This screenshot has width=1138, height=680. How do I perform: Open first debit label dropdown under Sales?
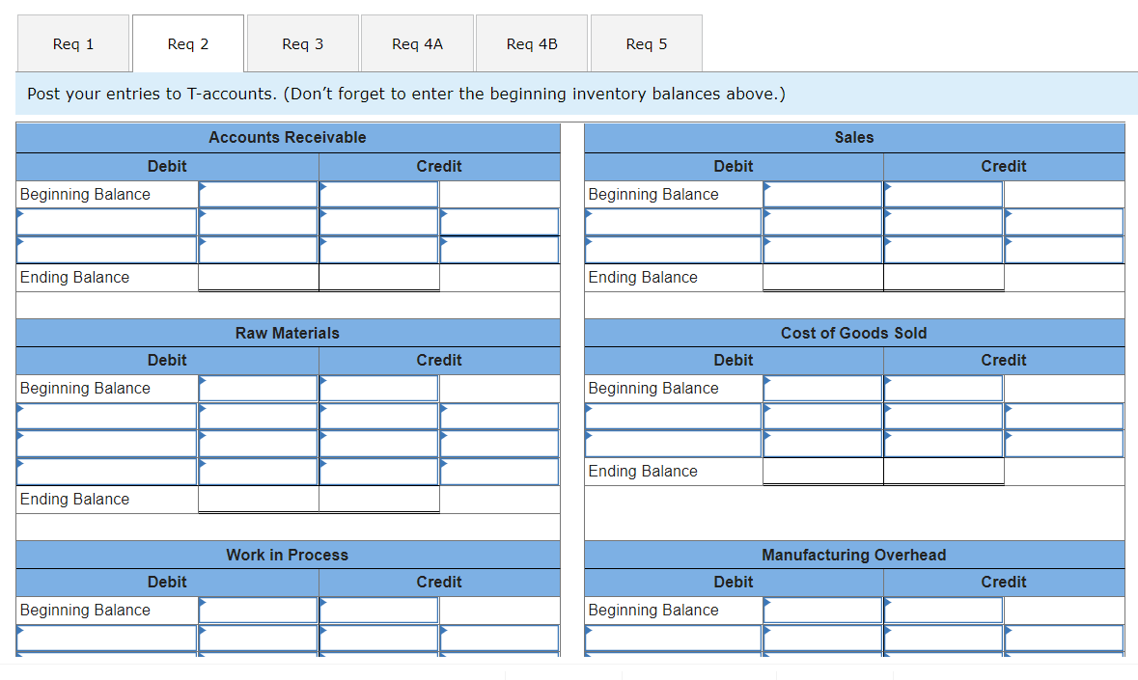coord(674,222)
